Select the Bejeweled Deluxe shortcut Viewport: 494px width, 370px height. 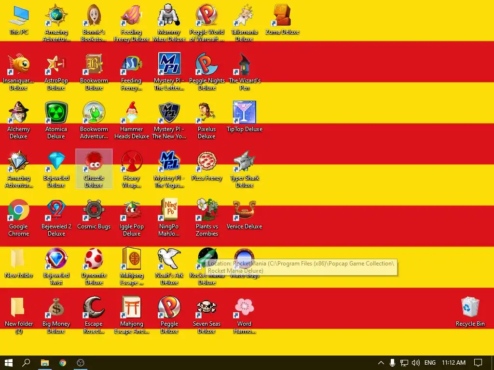(x=56, y=169)
